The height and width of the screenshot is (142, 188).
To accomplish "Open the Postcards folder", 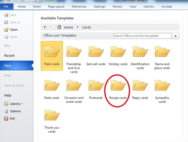I will (x=96, y=90).
